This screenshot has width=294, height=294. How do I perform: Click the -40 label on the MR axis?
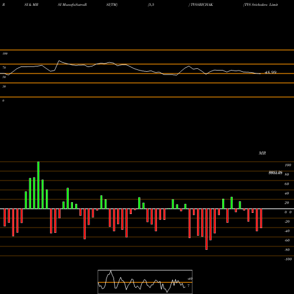tap(287, 231)
